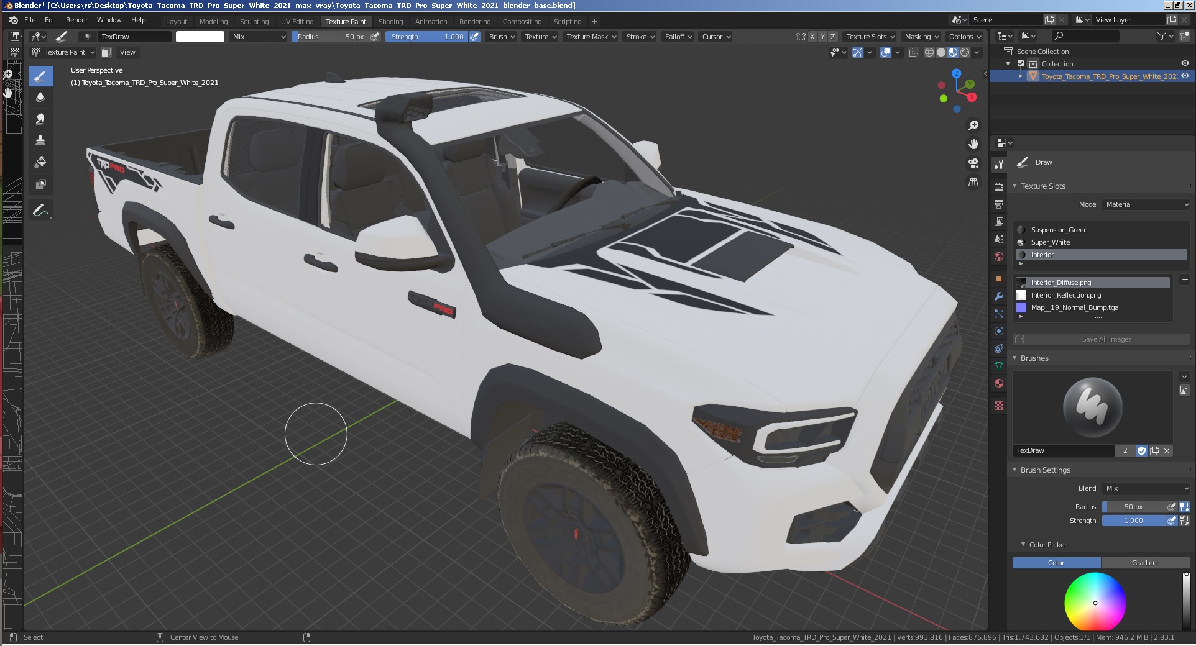Open the Physics properties tab
Screen dimensions: 1196x646
999,331
